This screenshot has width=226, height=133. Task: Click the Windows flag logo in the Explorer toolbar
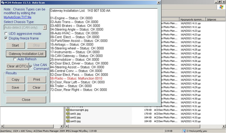click(221, 7)
